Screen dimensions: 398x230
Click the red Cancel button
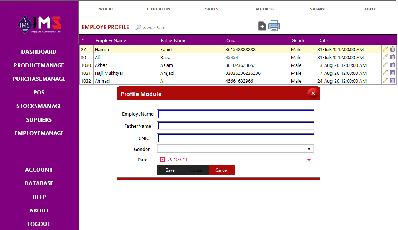[222, 170]
